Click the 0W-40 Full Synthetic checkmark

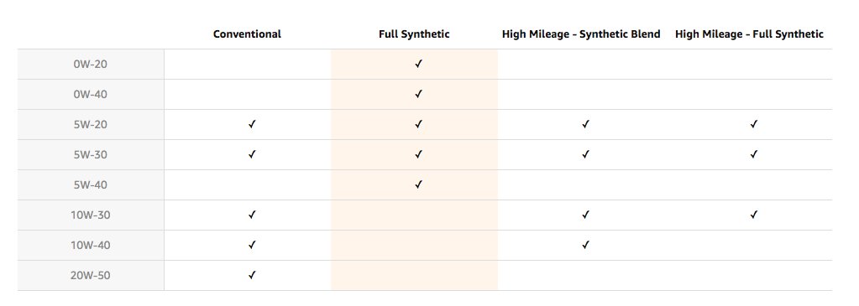[418, 94]
